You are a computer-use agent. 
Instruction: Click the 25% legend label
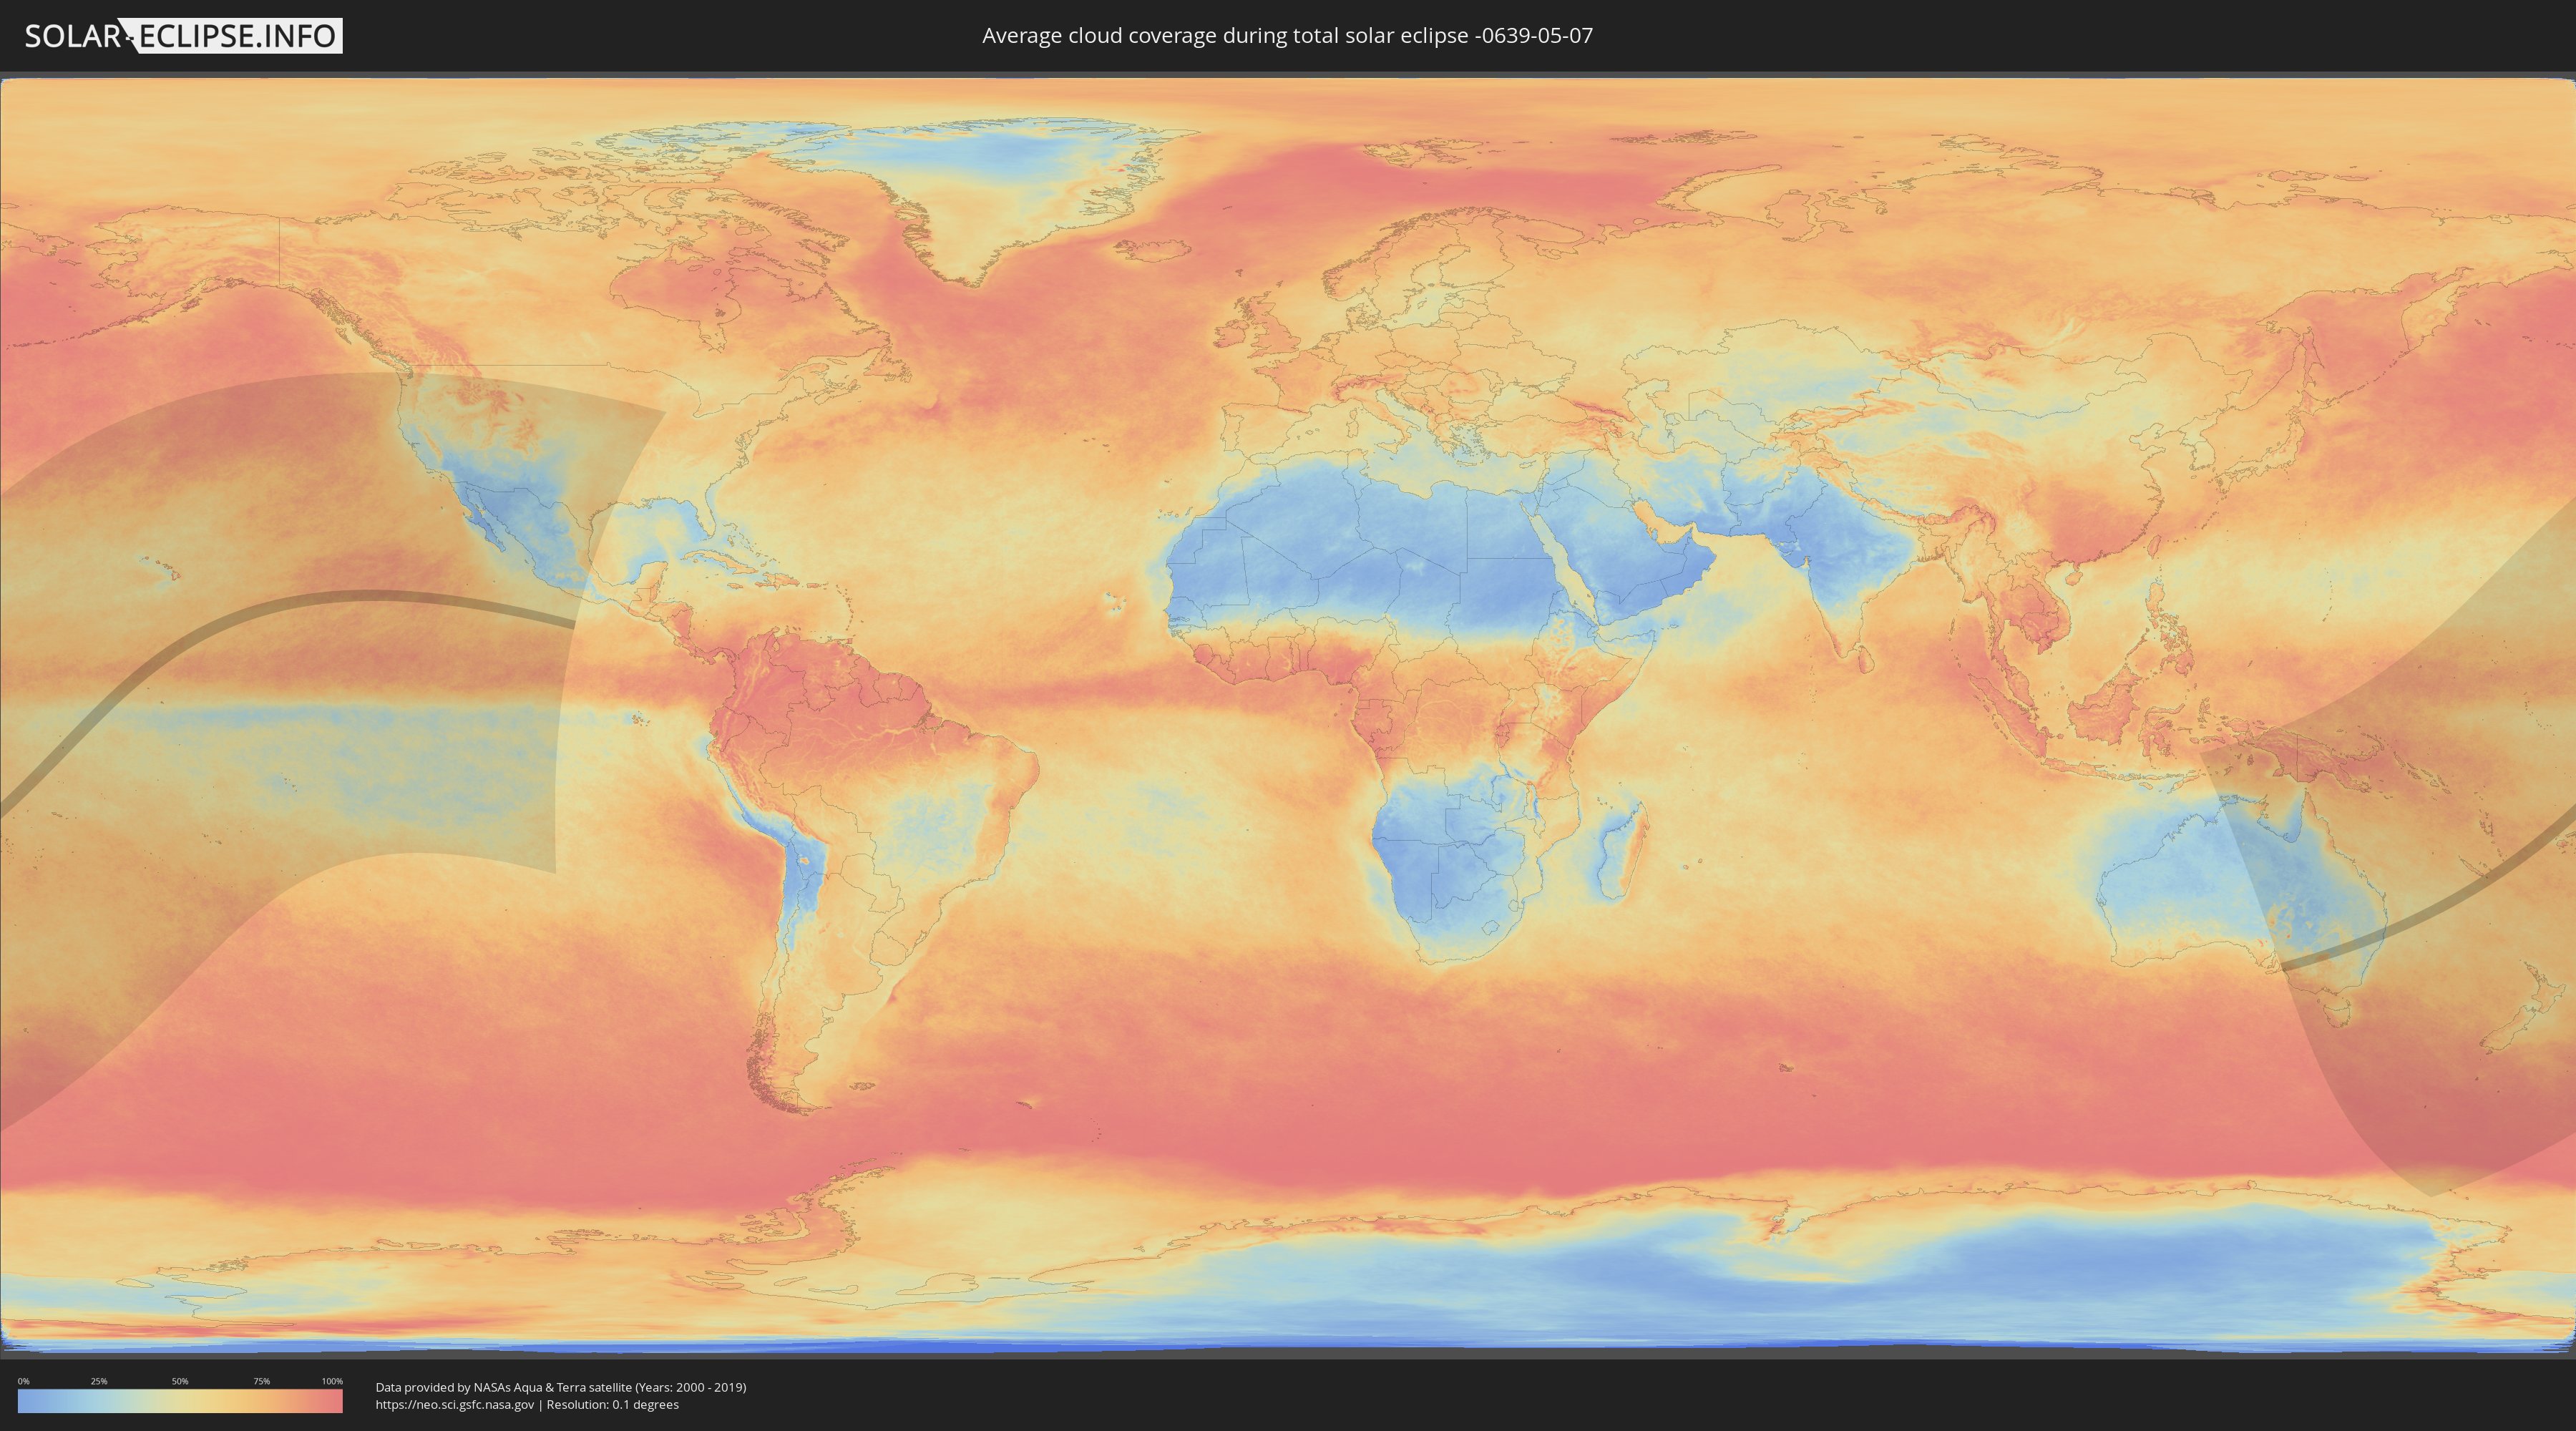click(x=99, y=1381)
